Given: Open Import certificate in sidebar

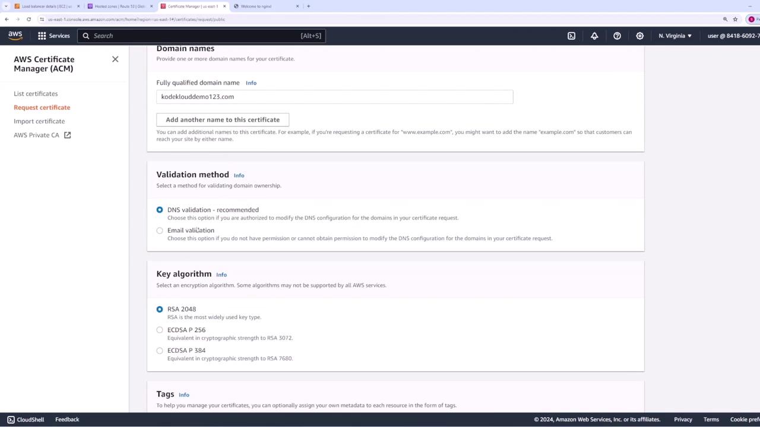Looking at the screenshot, I should click(x=39, y=121).
